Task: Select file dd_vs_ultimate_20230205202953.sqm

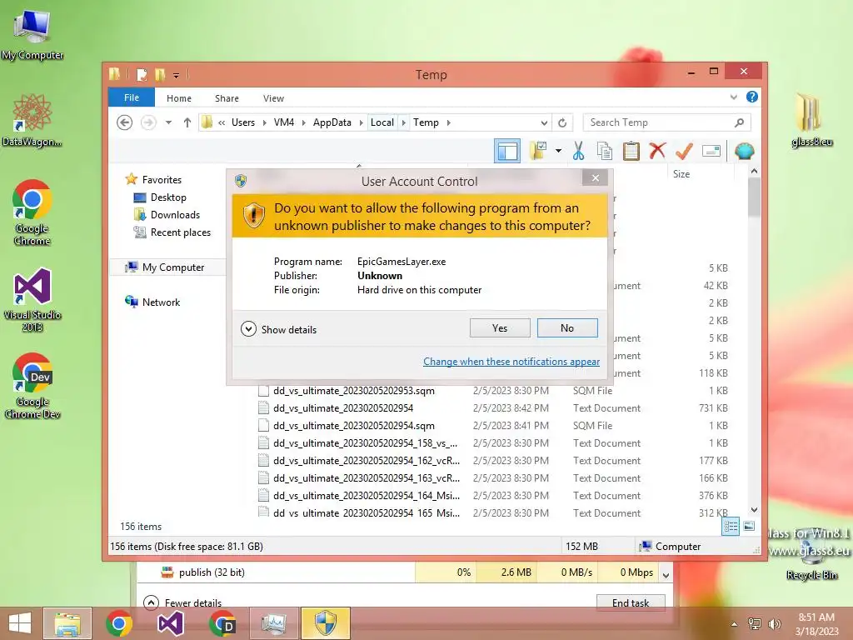Action: [x=353, y=391]
